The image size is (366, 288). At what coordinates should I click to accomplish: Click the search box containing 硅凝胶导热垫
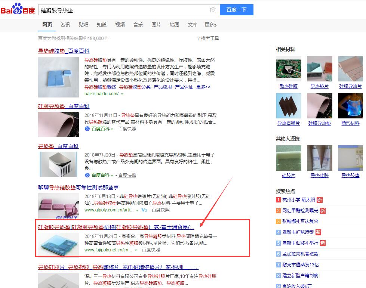point(123,10)
